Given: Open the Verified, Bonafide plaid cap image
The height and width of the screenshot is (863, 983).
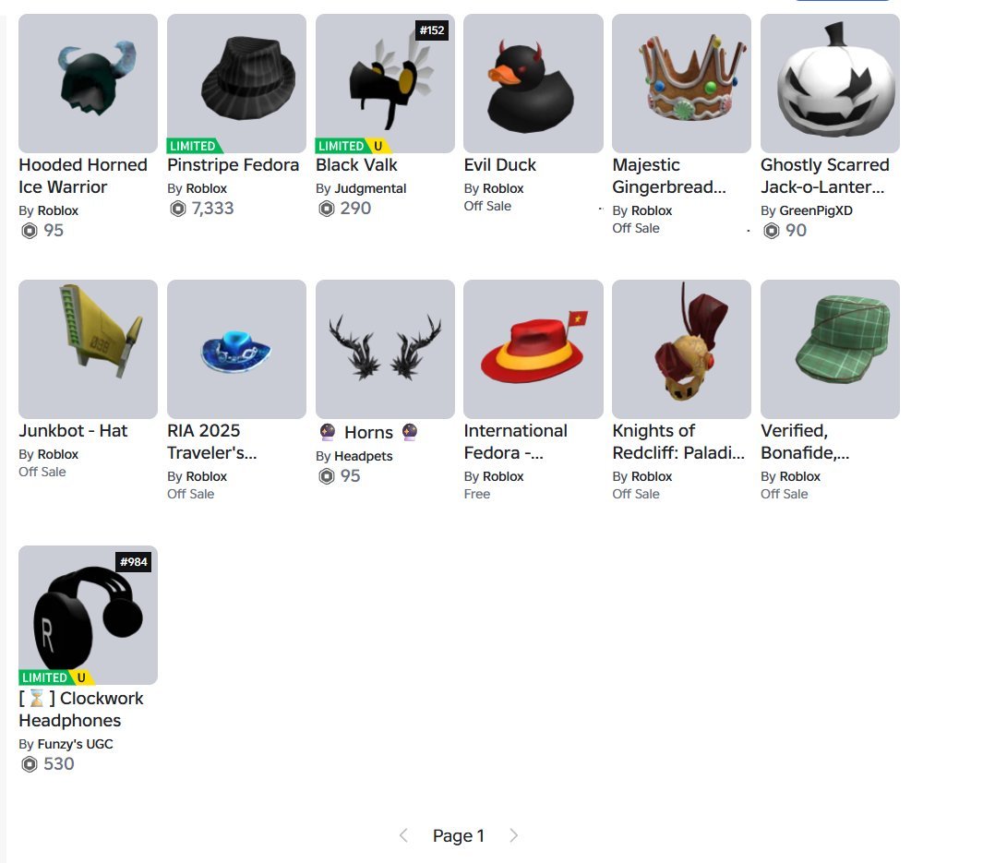Looking at the screenshot, I should [830, 349].
